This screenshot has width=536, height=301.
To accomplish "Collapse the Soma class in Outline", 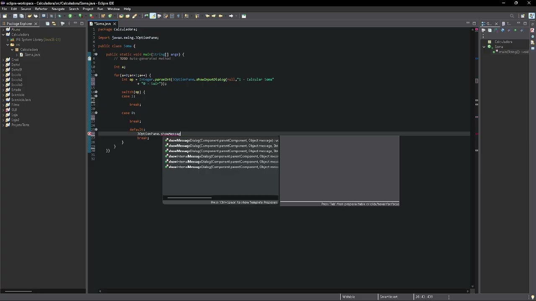I will point(484,47).
